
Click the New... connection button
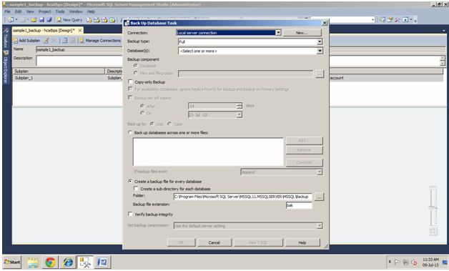click(x=302, y=33)
